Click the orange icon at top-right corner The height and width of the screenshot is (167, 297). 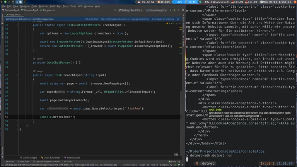point(295,2)
